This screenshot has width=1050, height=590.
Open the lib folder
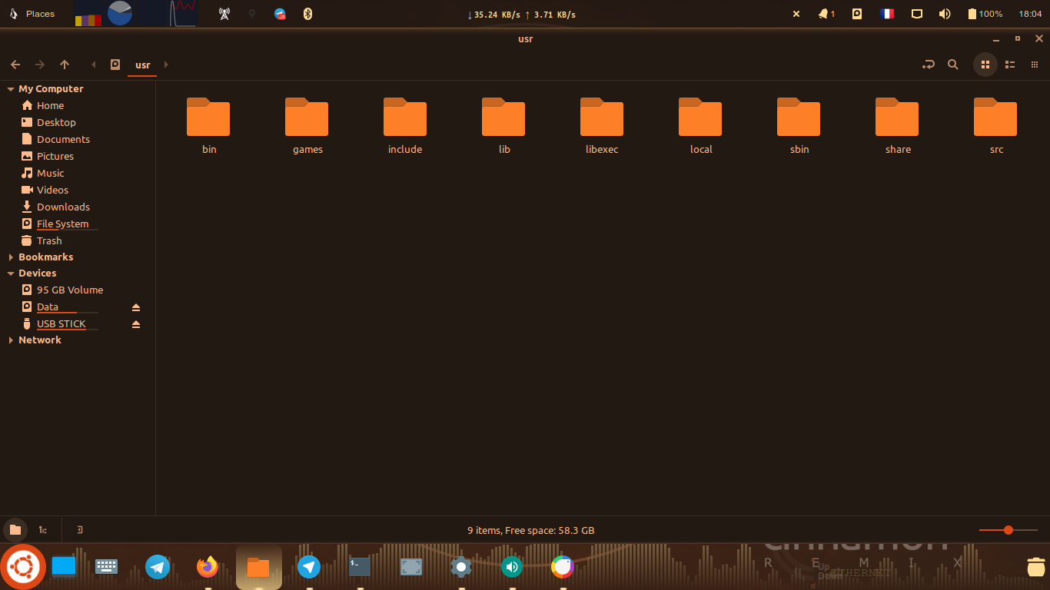(504, 125)
